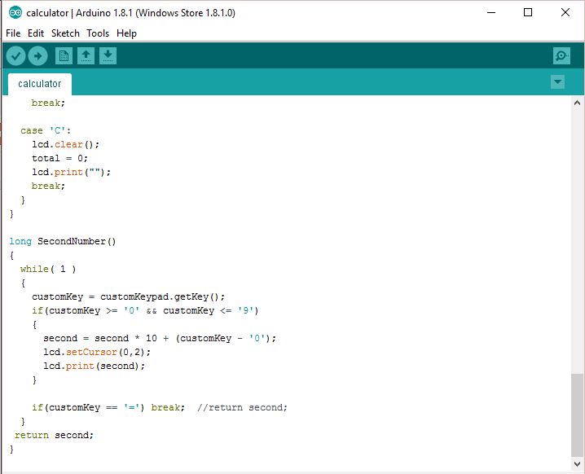Image resolution: width=585 pixels, height=474 pixels.
Task: Click the 'lcd.clear();' line
Action: [x=65, y=144]
